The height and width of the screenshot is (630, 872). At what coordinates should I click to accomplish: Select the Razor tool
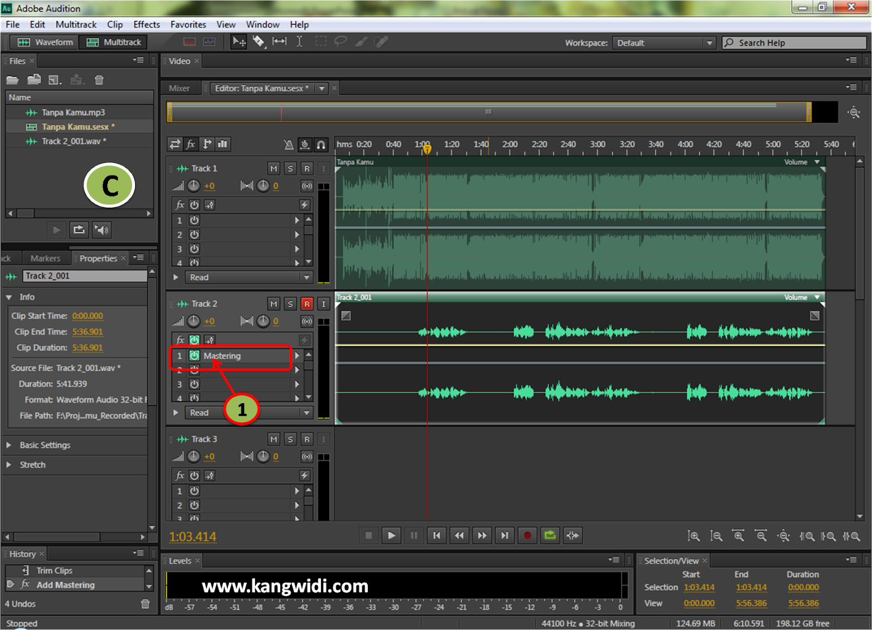point(259,41)
